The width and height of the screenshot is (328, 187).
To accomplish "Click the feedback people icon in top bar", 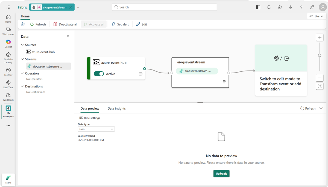I will click(x=312, y=7).
